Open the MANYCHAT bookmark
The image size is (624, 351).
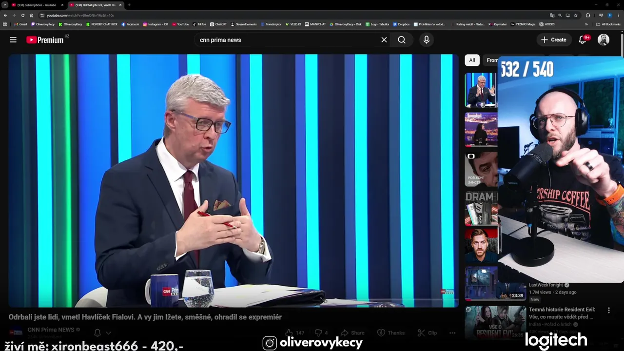tap(315, 24)
